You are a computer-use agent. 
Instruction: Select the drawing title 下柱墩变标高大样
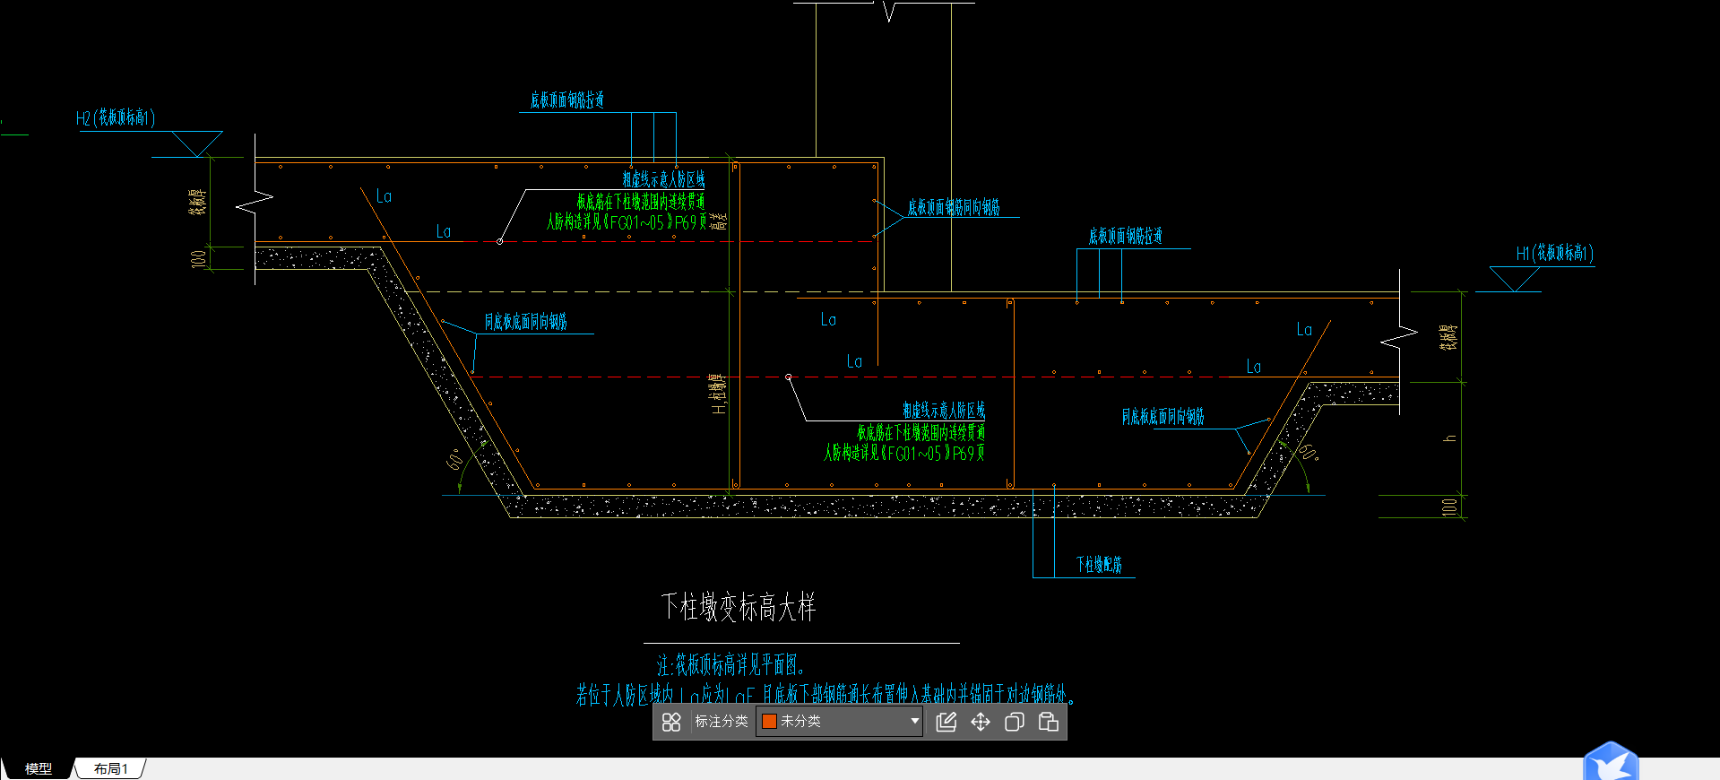[739, 607]
